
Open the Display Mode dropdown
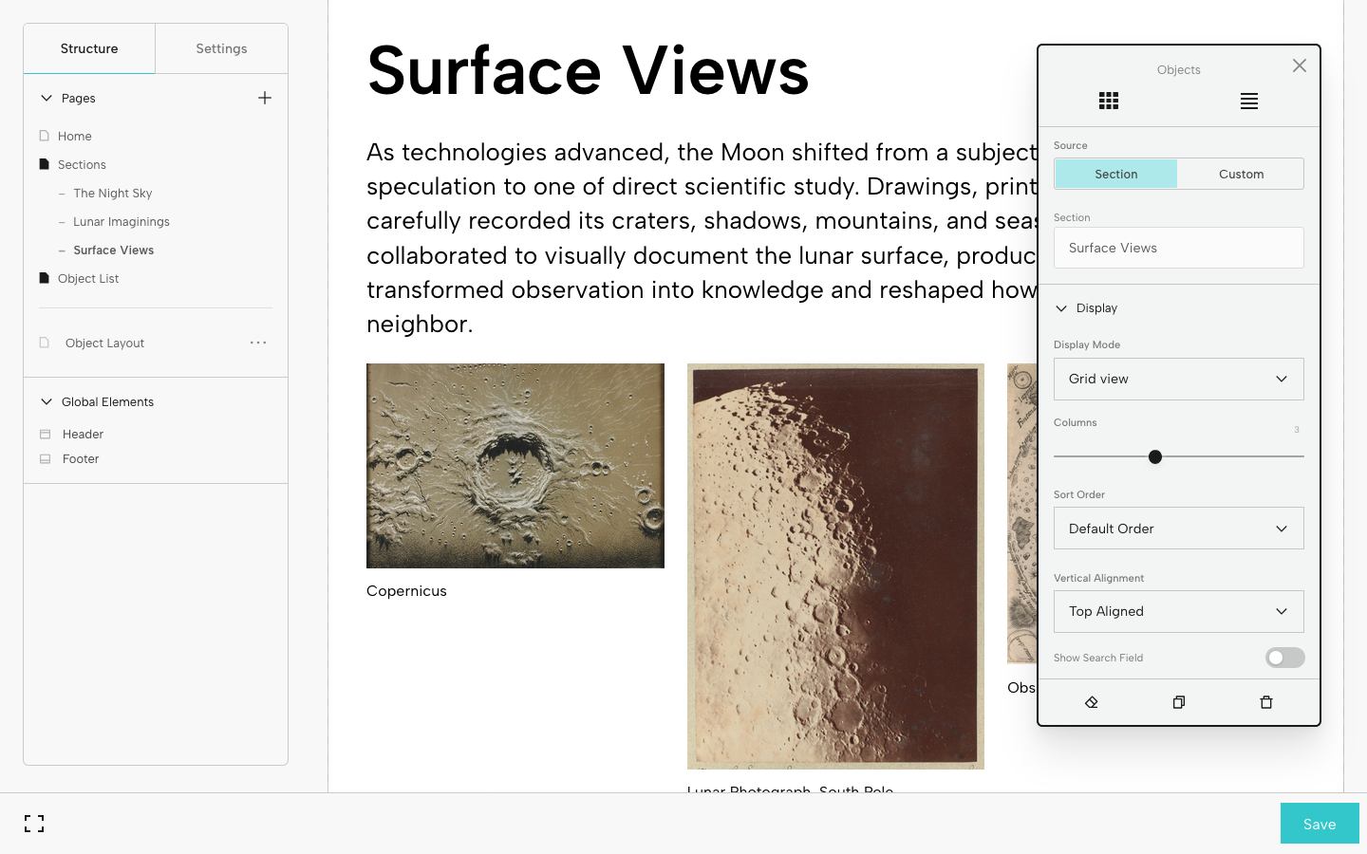pos(1178,379)
